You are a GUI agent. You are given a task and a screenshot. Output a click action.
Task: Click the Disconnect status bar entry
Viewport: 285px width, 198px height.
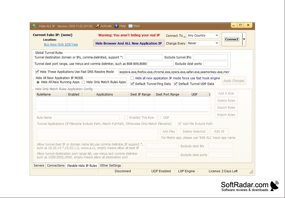(x=123, y=171)
